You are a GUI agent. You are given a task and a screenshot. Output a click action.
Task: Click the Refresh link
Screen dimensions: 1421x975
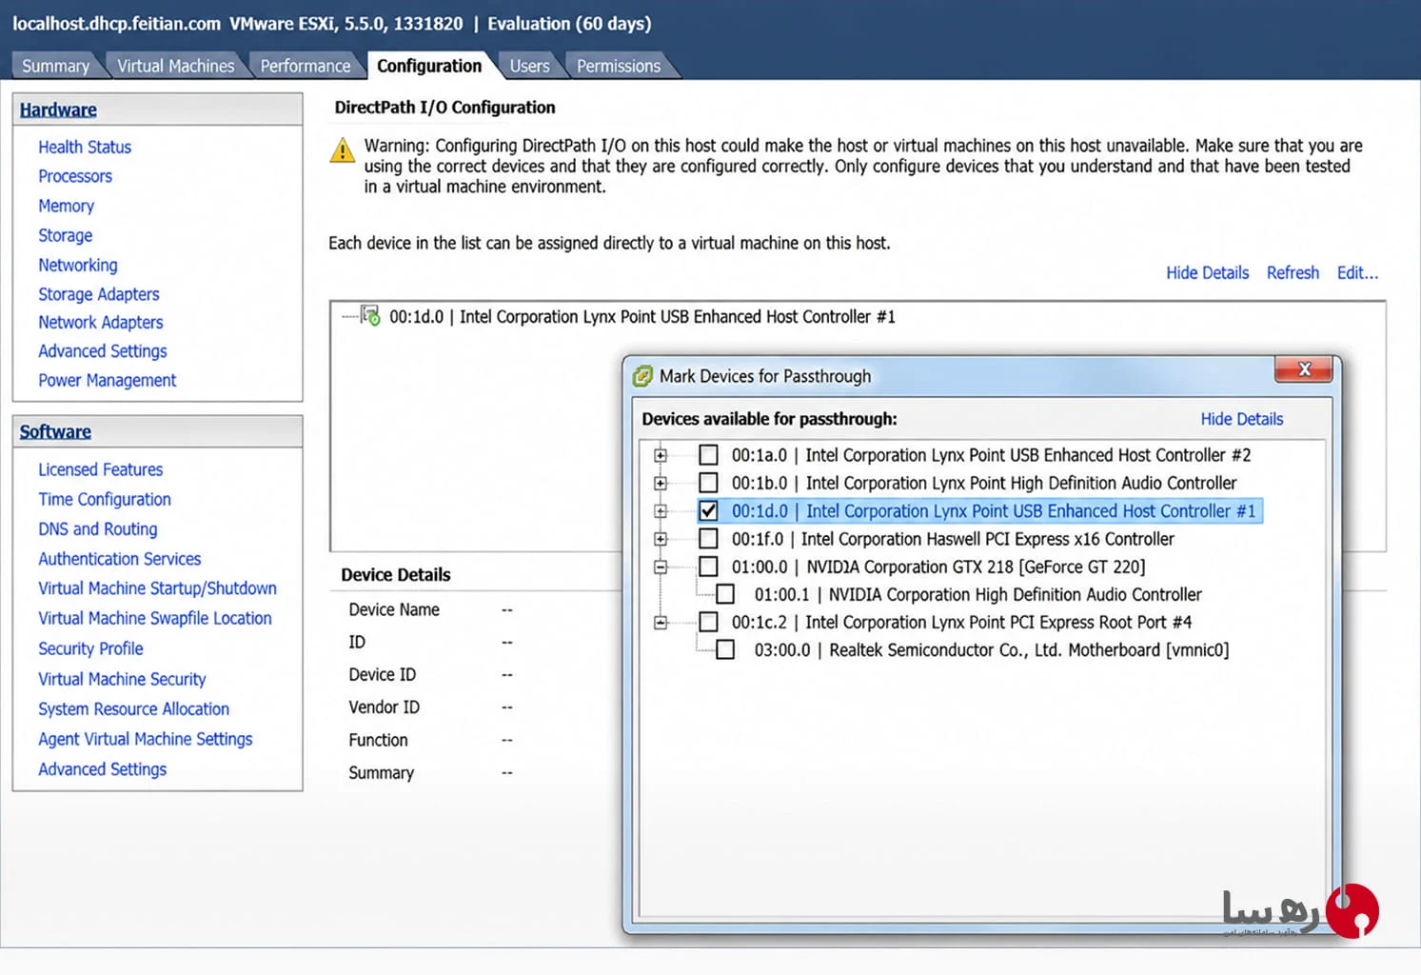coord(1293,273)
